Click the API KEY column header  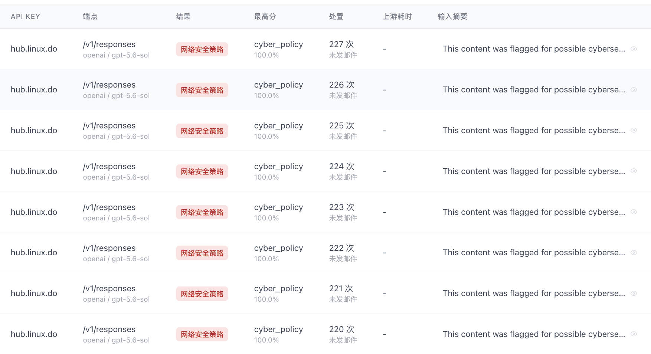[25, 17]
